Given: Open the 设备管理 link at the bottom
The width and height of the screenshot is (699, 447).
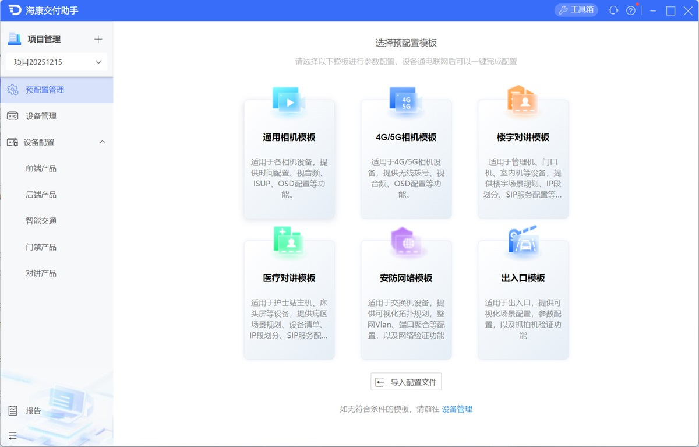Looking at the screenshot, I should (456, 409).
